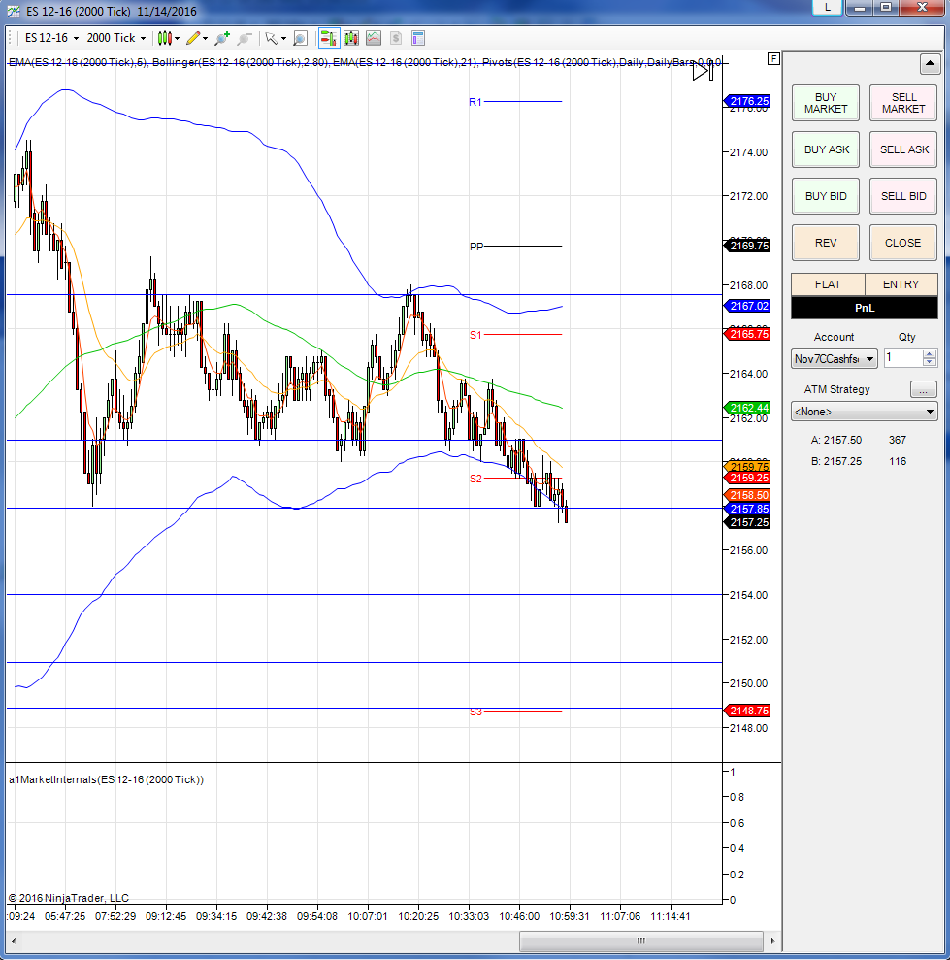Click the 10:59:31 time axis label
The height and width of the screenshot is (960, 950).
tap(570, 916)
